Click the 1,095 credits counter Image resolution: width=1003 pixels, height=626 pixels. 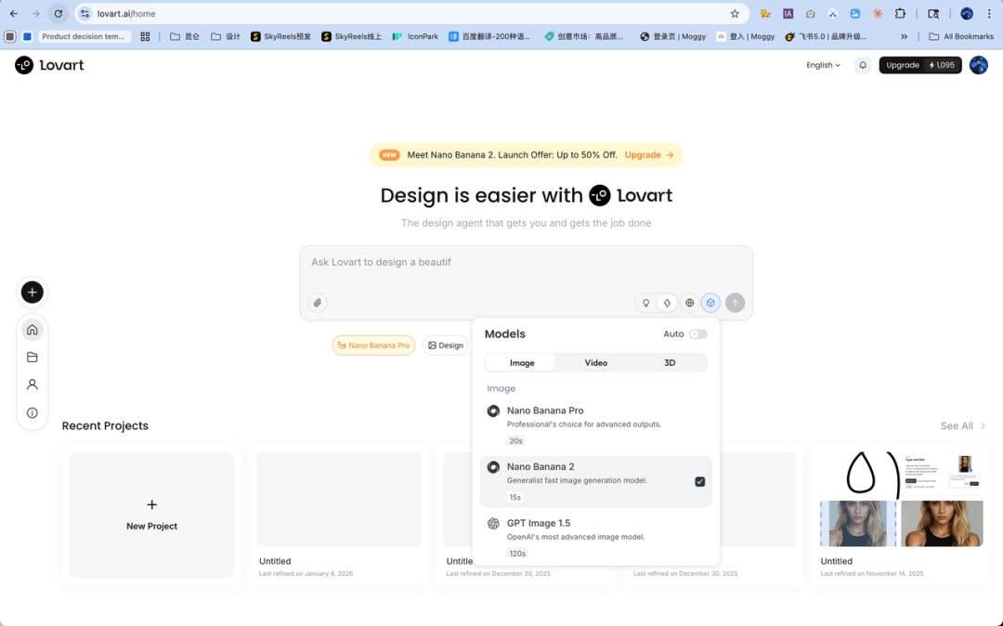pos(942,65)
